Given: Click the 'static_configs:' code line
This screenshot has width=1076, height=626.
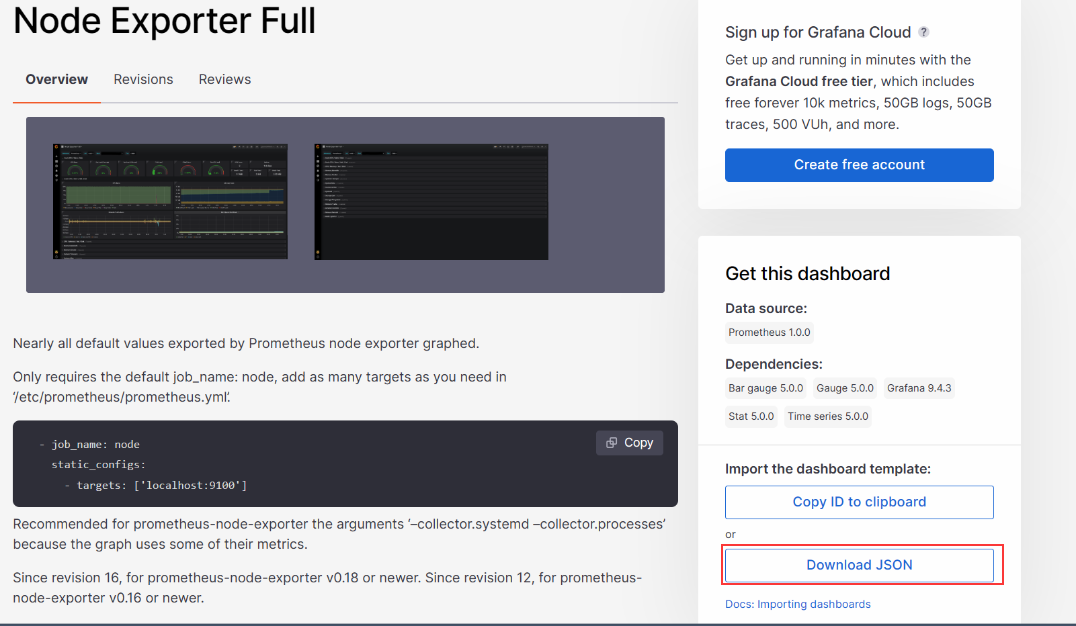Looking at the screenshot, I should coord(98,465).
